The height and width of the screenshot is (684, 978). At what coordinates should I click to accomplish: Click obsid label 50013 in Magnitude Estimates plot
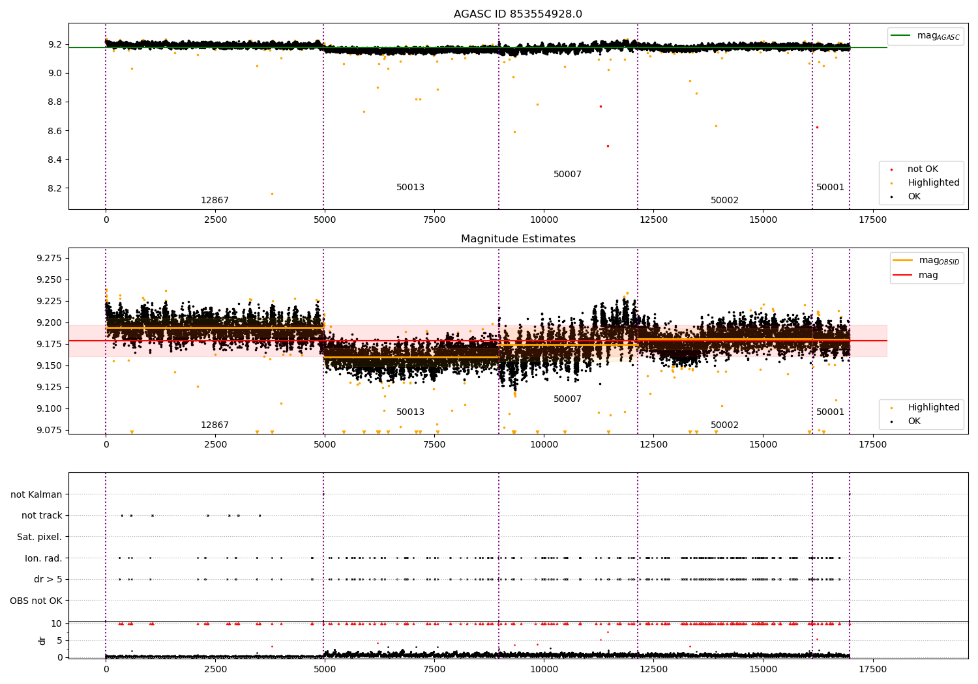point(410,412)
